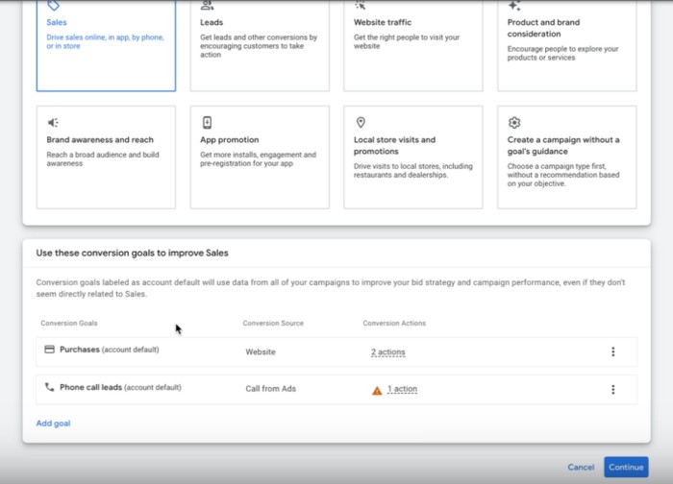Click the Leads people icon

tap(207, 5)
